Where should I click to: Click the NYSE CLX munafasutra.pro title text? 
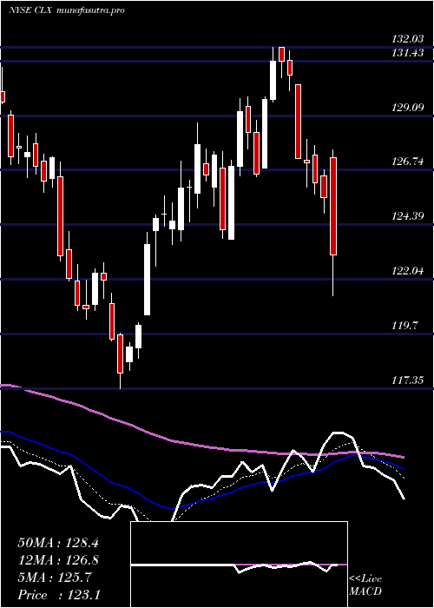click(67, 10)
